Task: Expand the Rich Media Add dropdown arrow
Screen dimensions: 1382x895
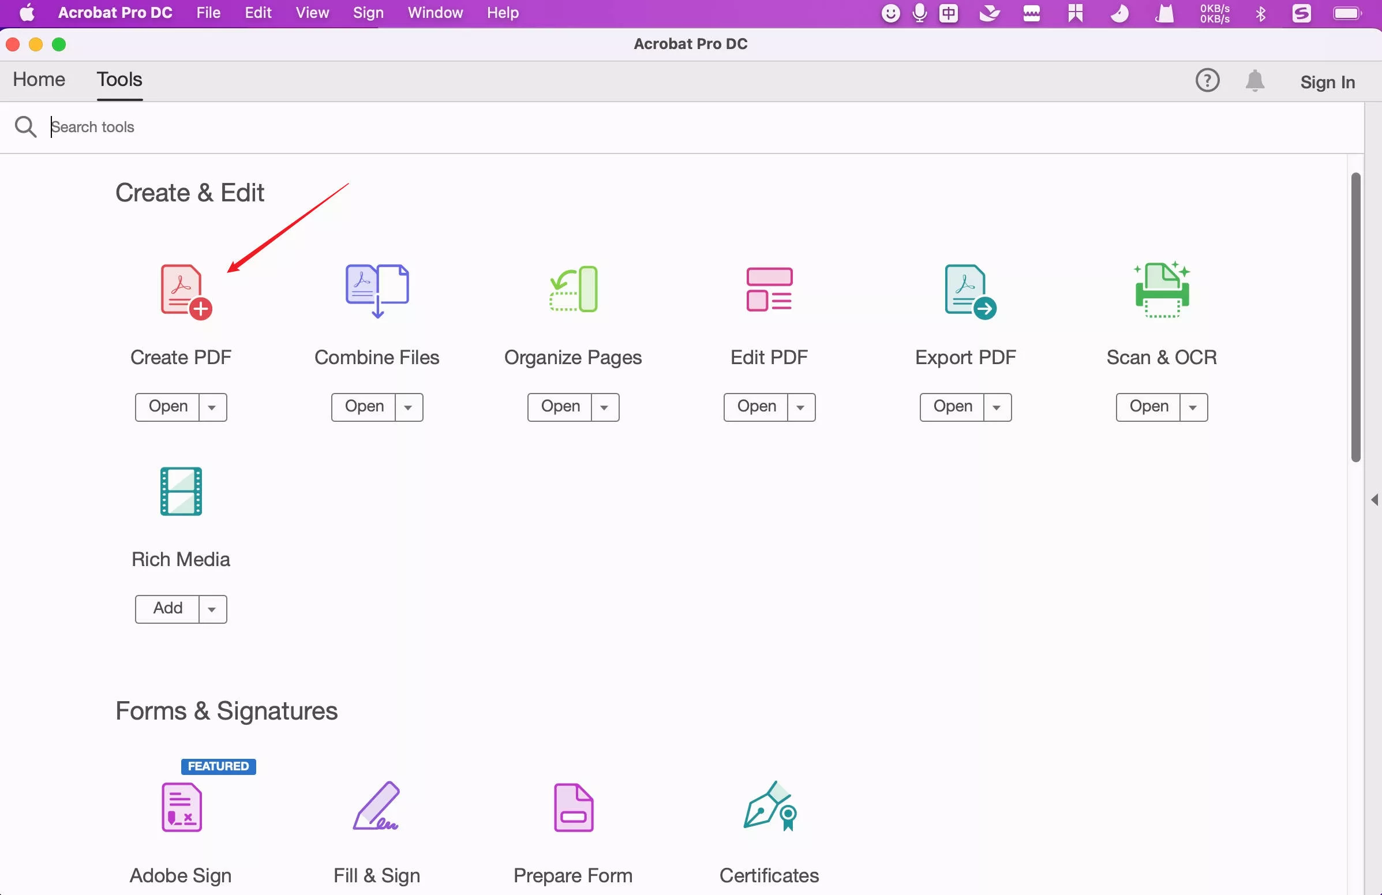Action: click(212, 609)
